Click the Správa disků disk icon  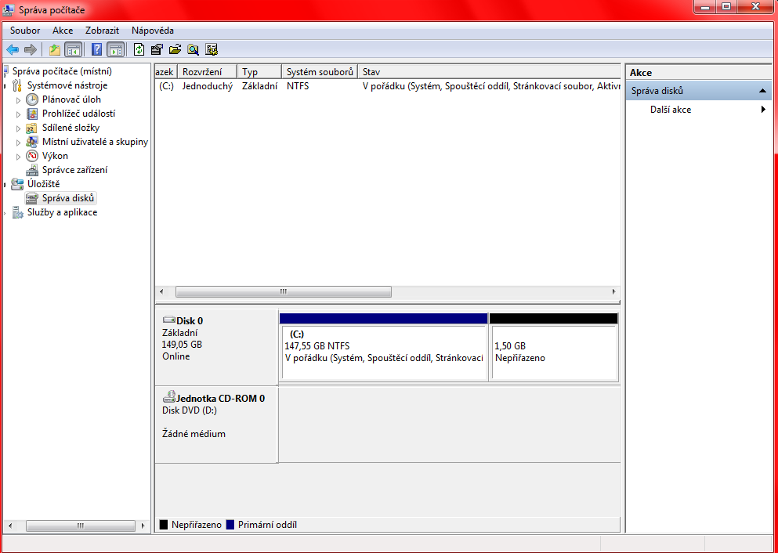32,198
